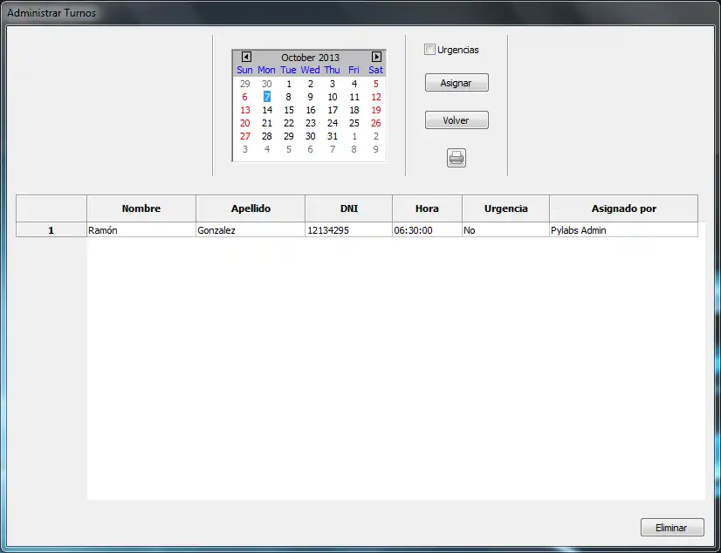Image resolution: width=721 pixels, height=553 pixels.
Task: Enable the Urgencias checkbox
Action: point(429,50)
